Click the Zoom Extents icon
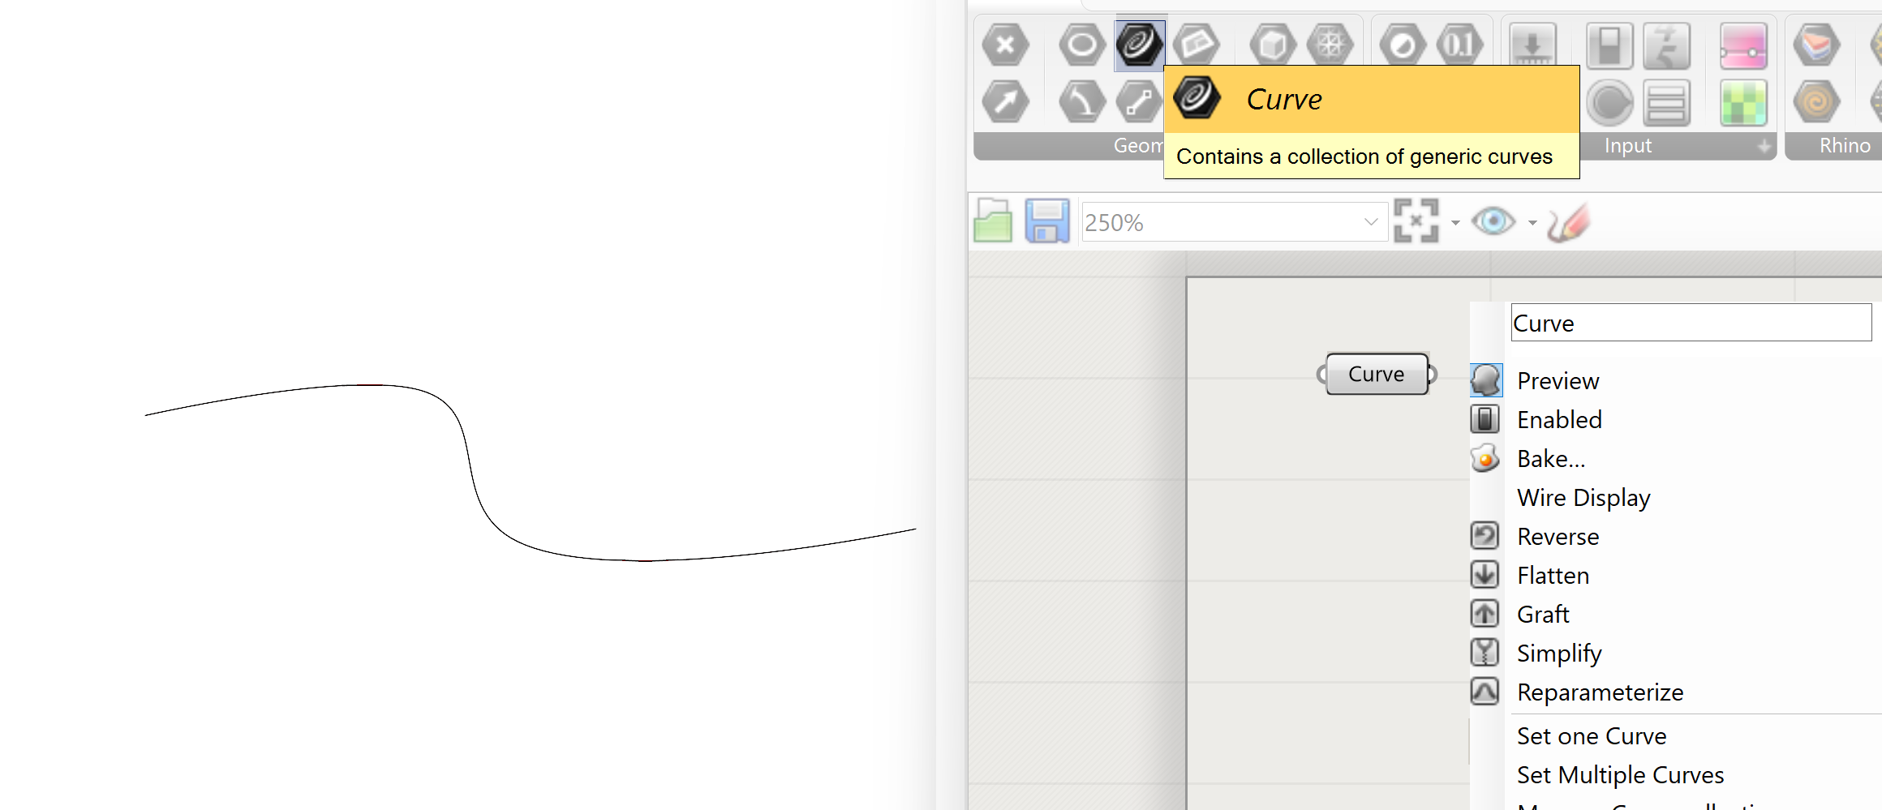The width and height of the screenshot is (1882, 810). coord(1416,220)
